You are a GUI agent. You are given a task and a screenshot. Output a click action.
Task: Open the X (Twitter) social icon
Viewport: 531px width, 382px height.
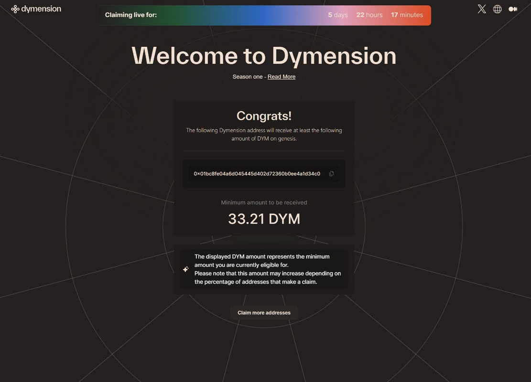point(482,9)
